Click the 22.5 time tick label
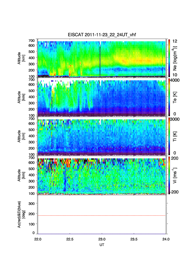The width and height of the screenshot is (182, 273). [70, 239]
